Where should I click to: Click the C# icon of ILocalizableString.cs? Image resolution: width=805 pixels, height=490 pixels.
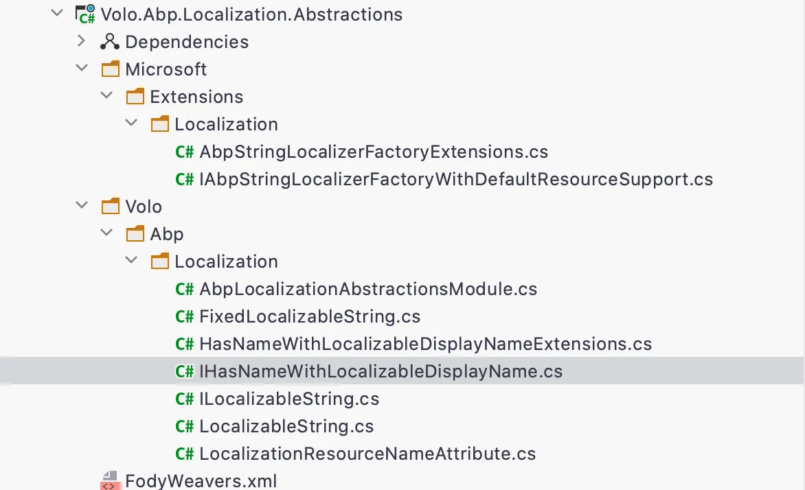(x=184, y=399)
